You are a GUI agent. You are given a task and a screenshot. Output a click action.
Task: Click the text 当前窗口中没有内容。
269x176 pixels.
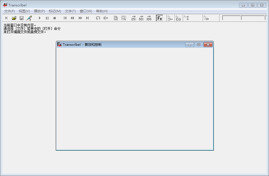[x=20, y=25]
